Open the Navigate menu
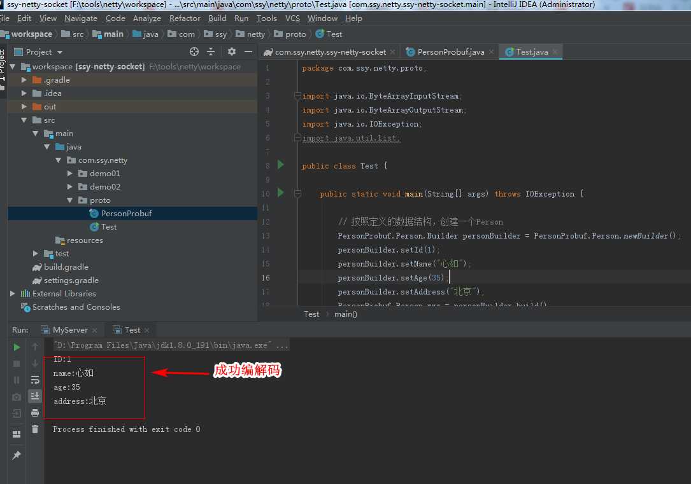691x484 pixels. coord(81,18)
